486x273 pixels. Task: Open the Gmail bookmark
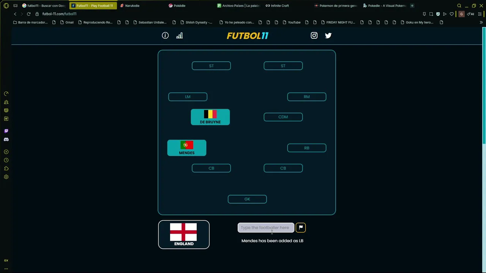click(67, 22)
